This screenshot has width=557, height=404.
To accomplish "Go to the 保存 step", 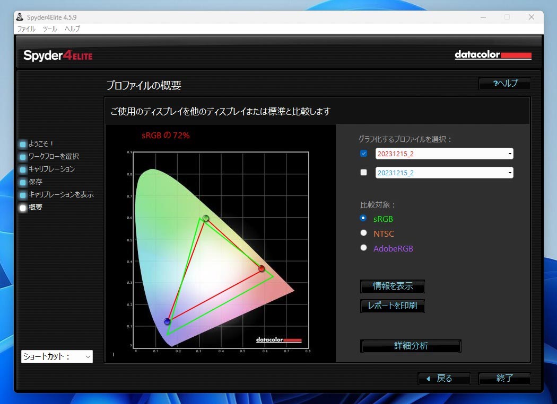I will 35,182.
